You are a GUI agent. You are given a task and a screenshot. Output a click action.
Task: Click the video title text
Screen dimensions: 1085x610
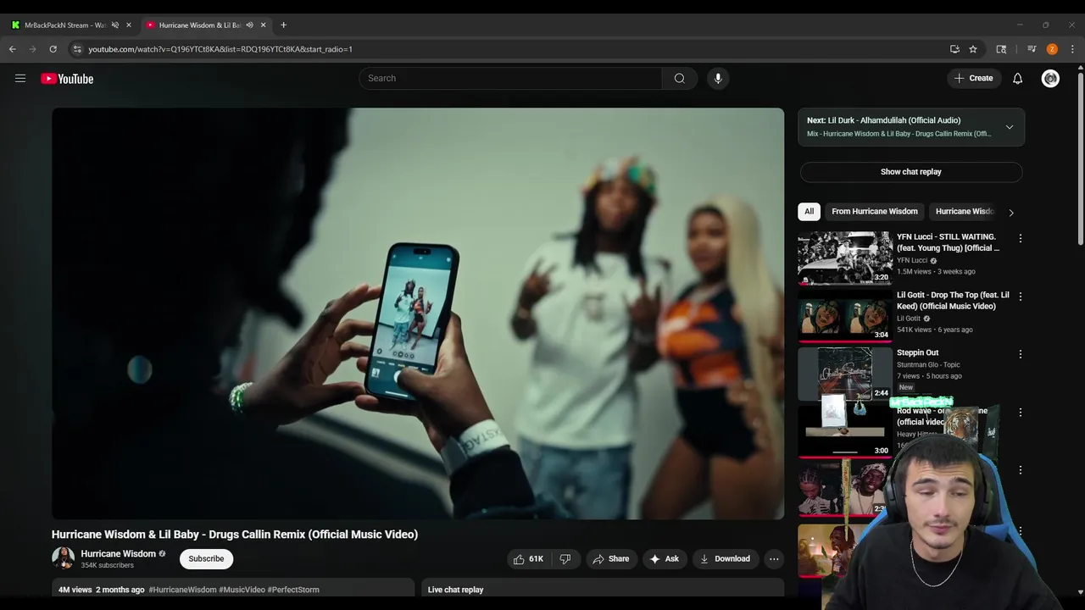235,535
